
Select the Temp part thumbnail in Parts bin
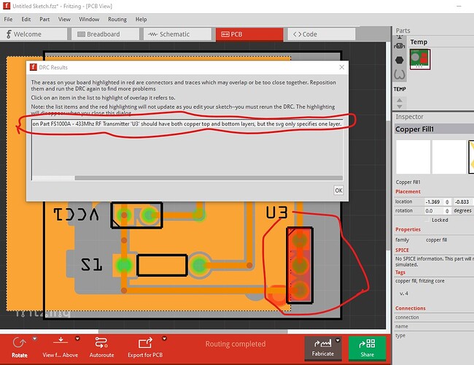click(420, 59)
